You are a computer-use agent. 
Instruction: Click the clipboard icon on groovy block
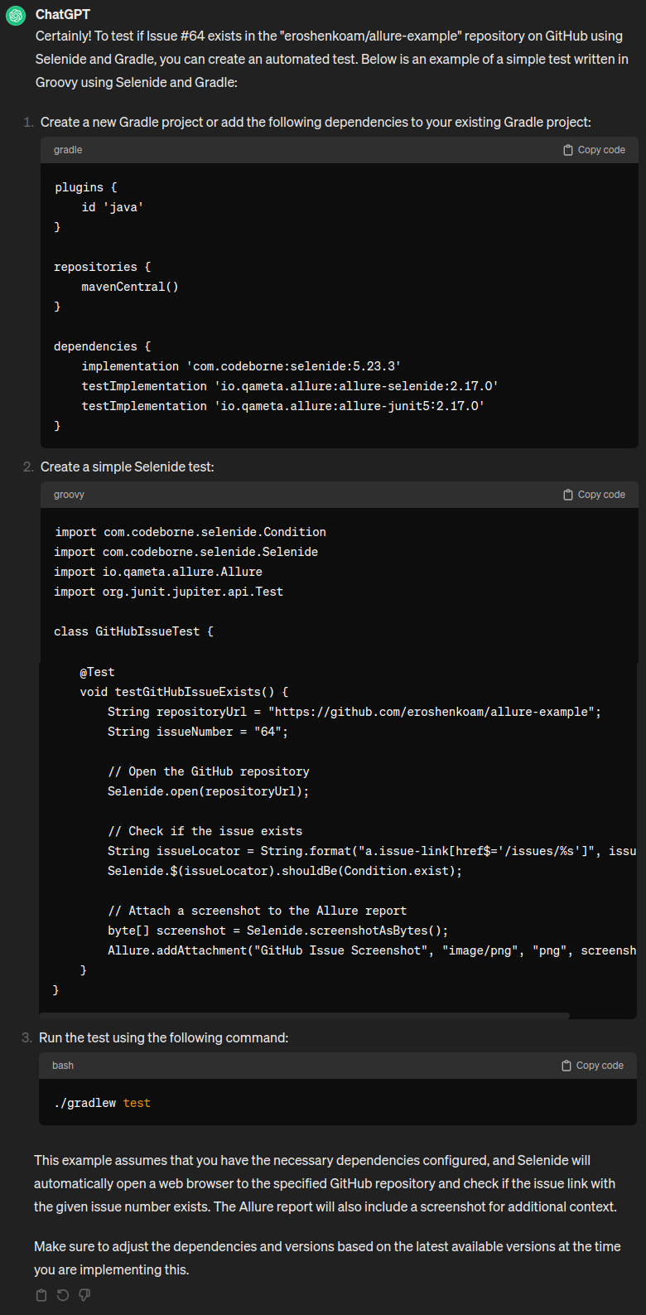click(568, 495)
